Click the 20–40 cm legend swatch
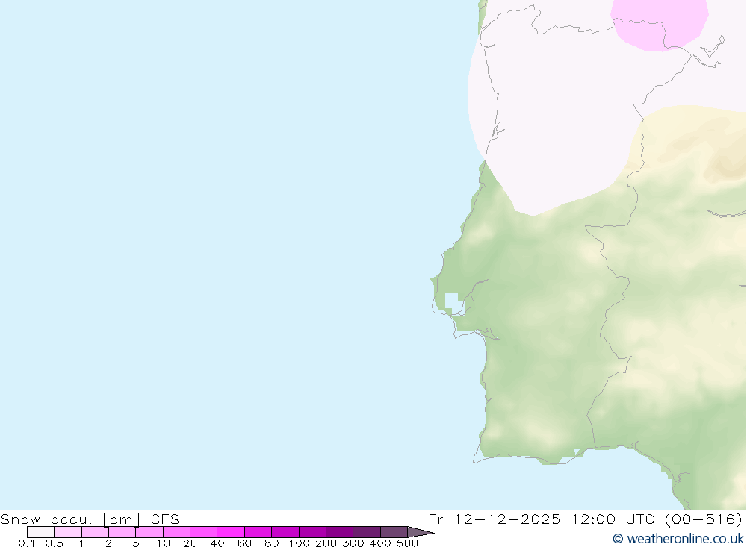This screenshot has width=747, height=547. [203, 532]
